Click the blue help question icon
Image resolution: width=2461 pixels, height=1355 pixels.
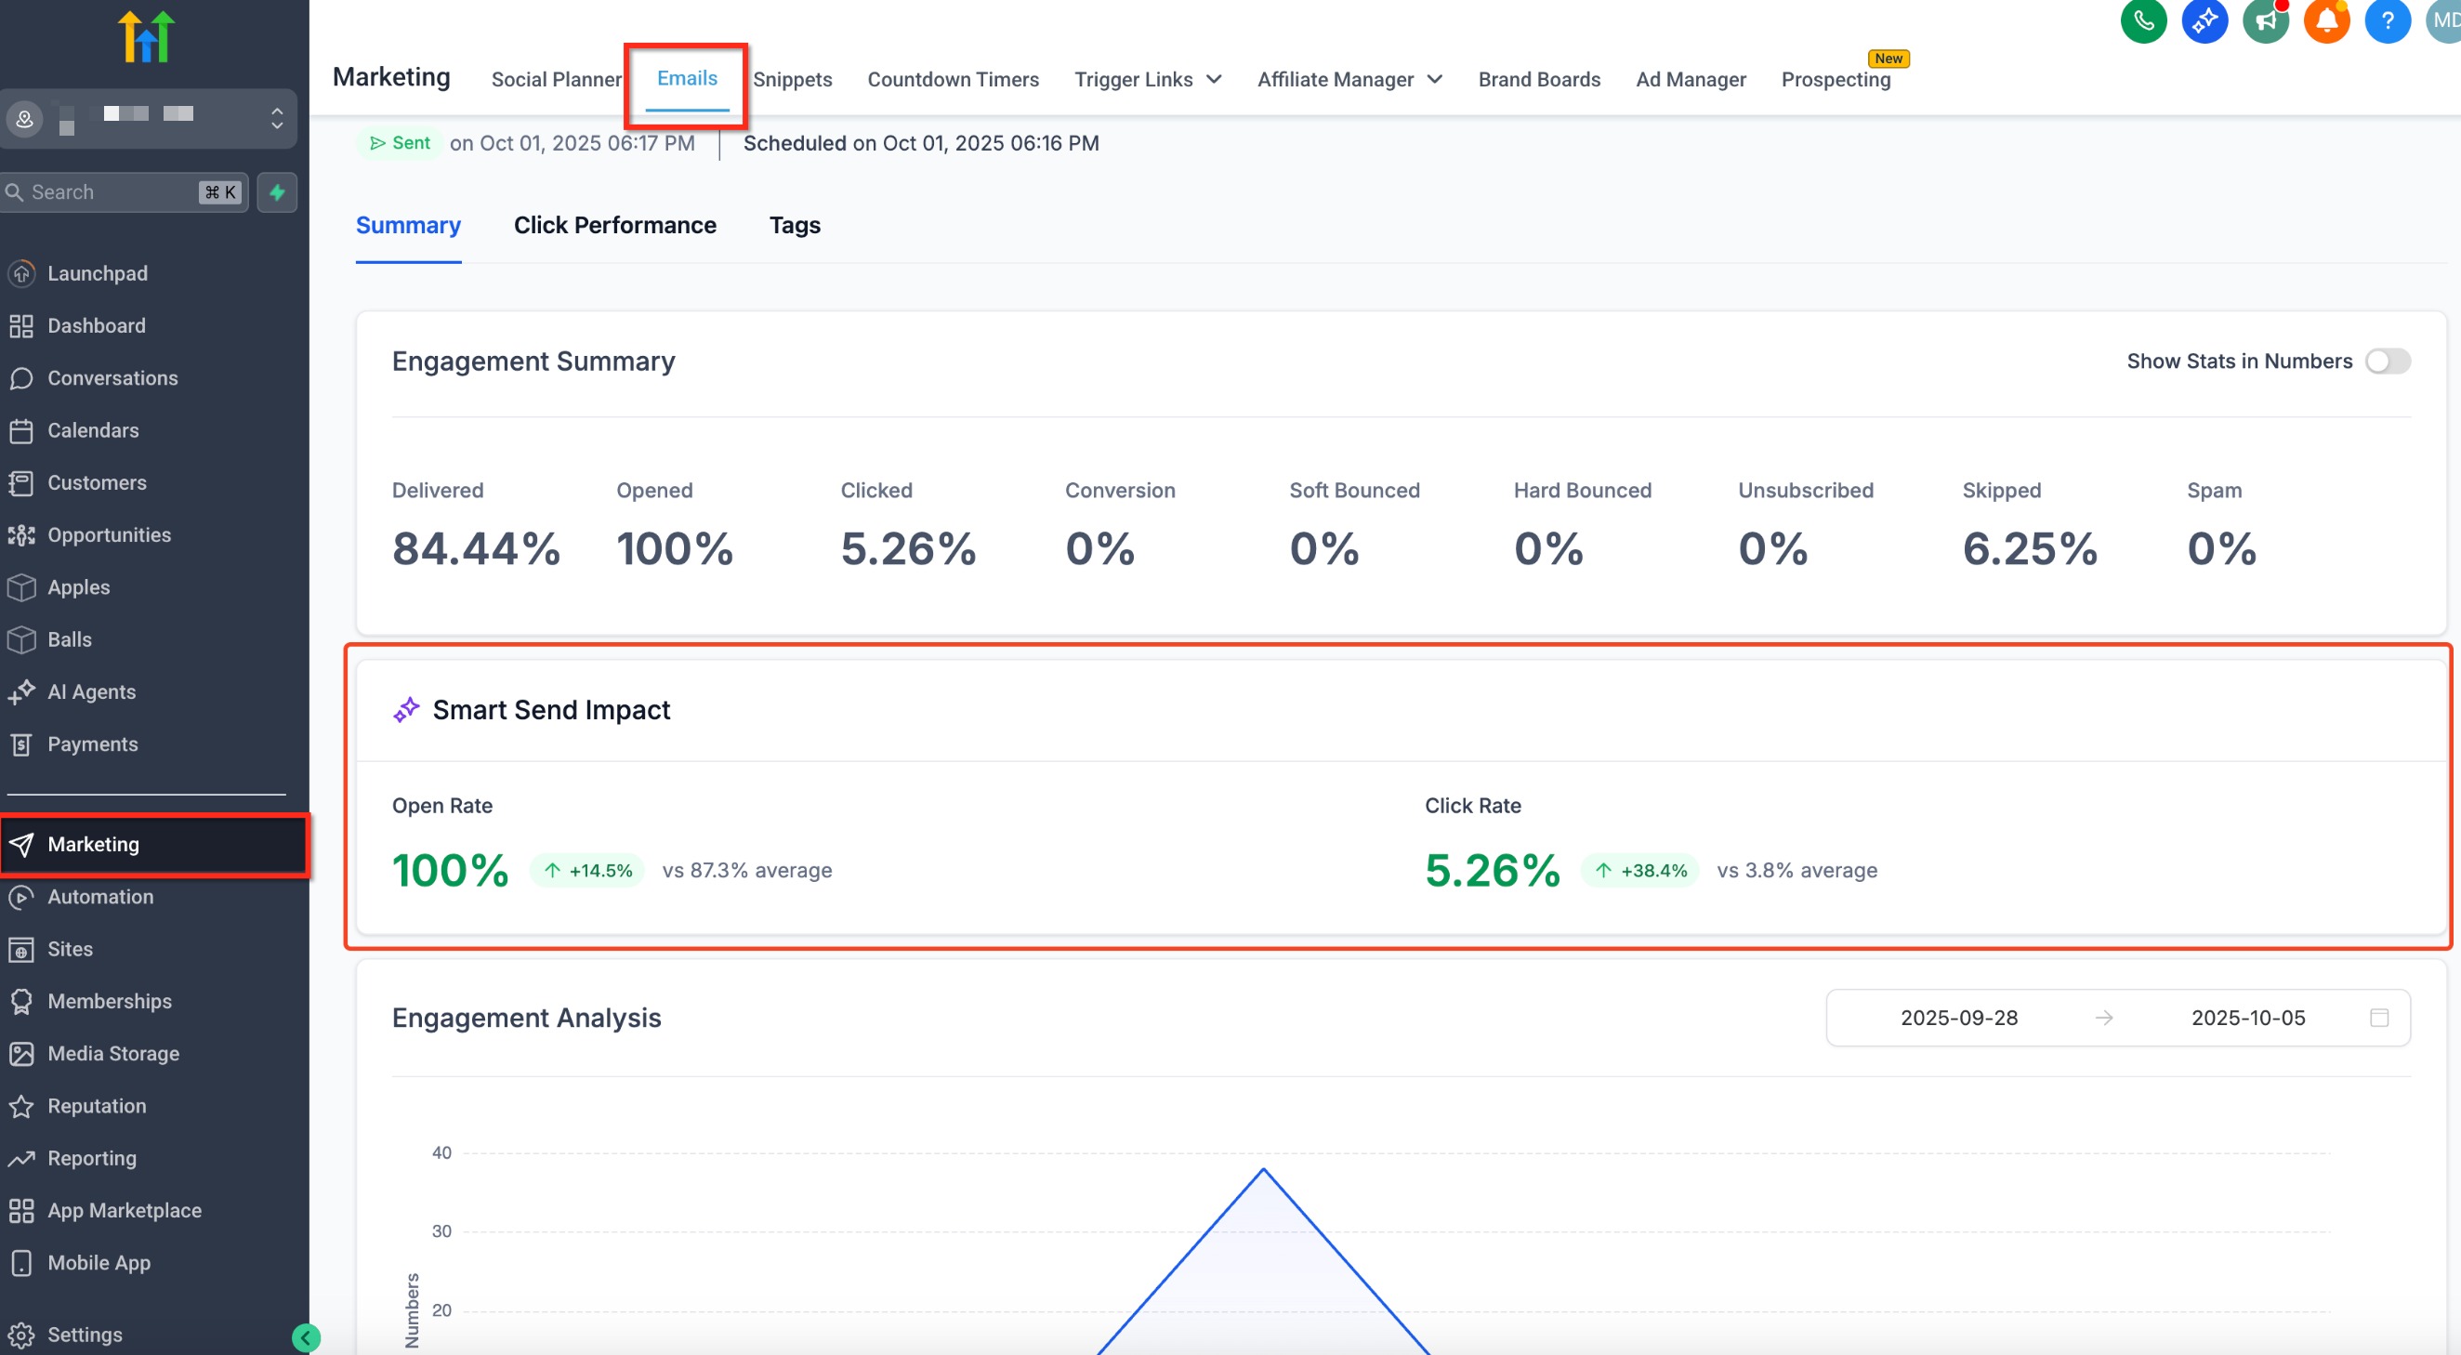coord(2387,20)
